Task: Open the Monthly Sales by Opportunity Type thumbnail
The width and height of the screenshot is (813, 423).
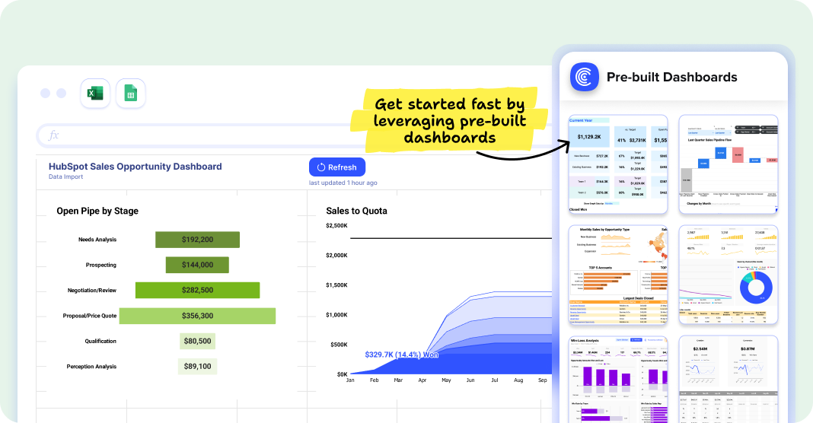Action: [x=618, y=275]
